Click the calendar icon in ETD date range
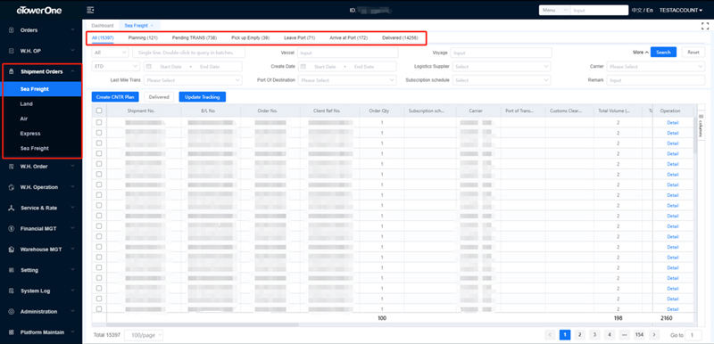Image resolution: width=714 pixels, height=344 pixels. 148,66
